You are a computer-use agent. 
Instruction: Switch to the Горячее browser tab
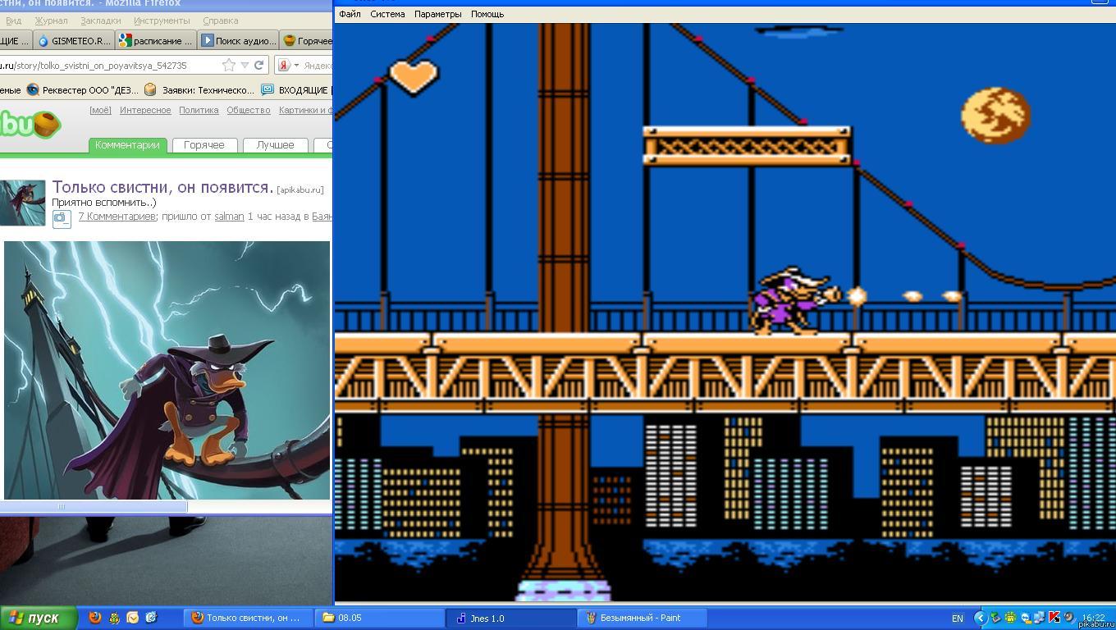(307, 40)
